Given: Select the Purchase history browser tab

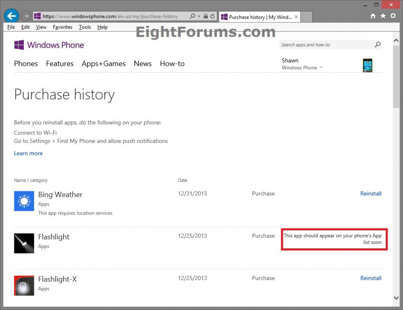Looking at the screenshot, I should [x=259, y=17].
